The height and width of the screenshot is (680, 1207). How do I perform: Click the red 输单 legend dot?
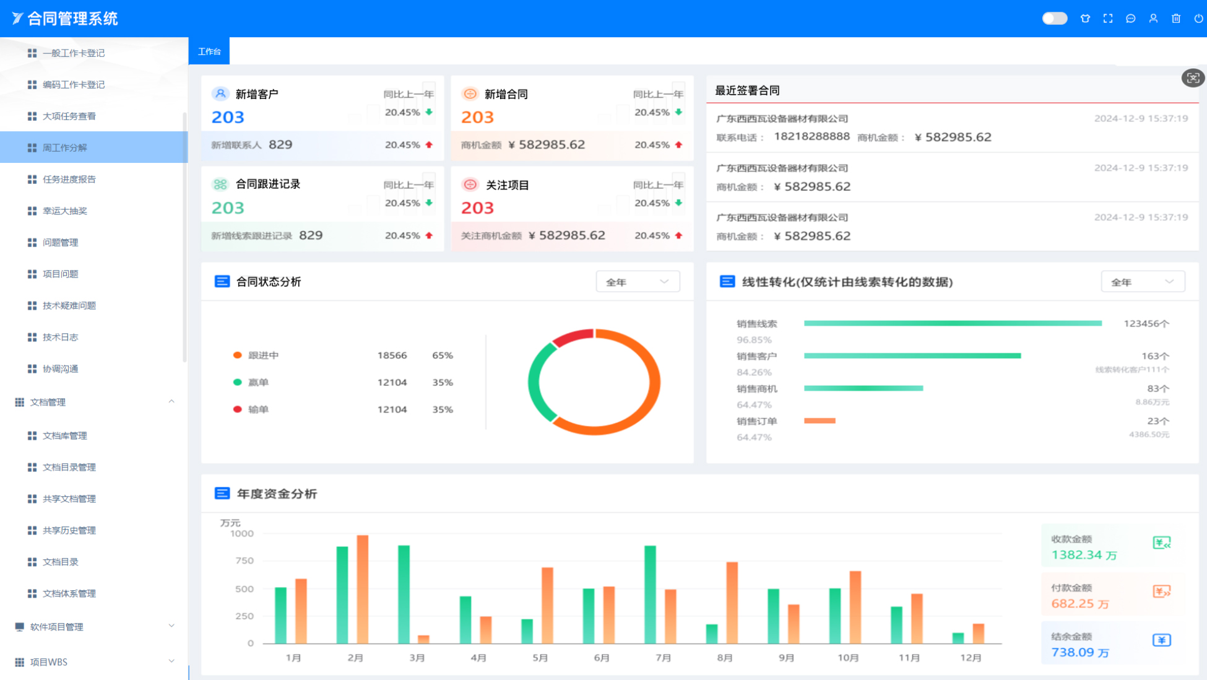tap(237, 409)
